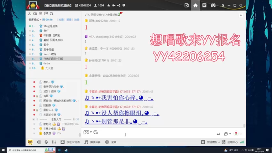Open 应用中心 app center
The height and width of the screenshot is (153, 272).
(x=230, y=142)
